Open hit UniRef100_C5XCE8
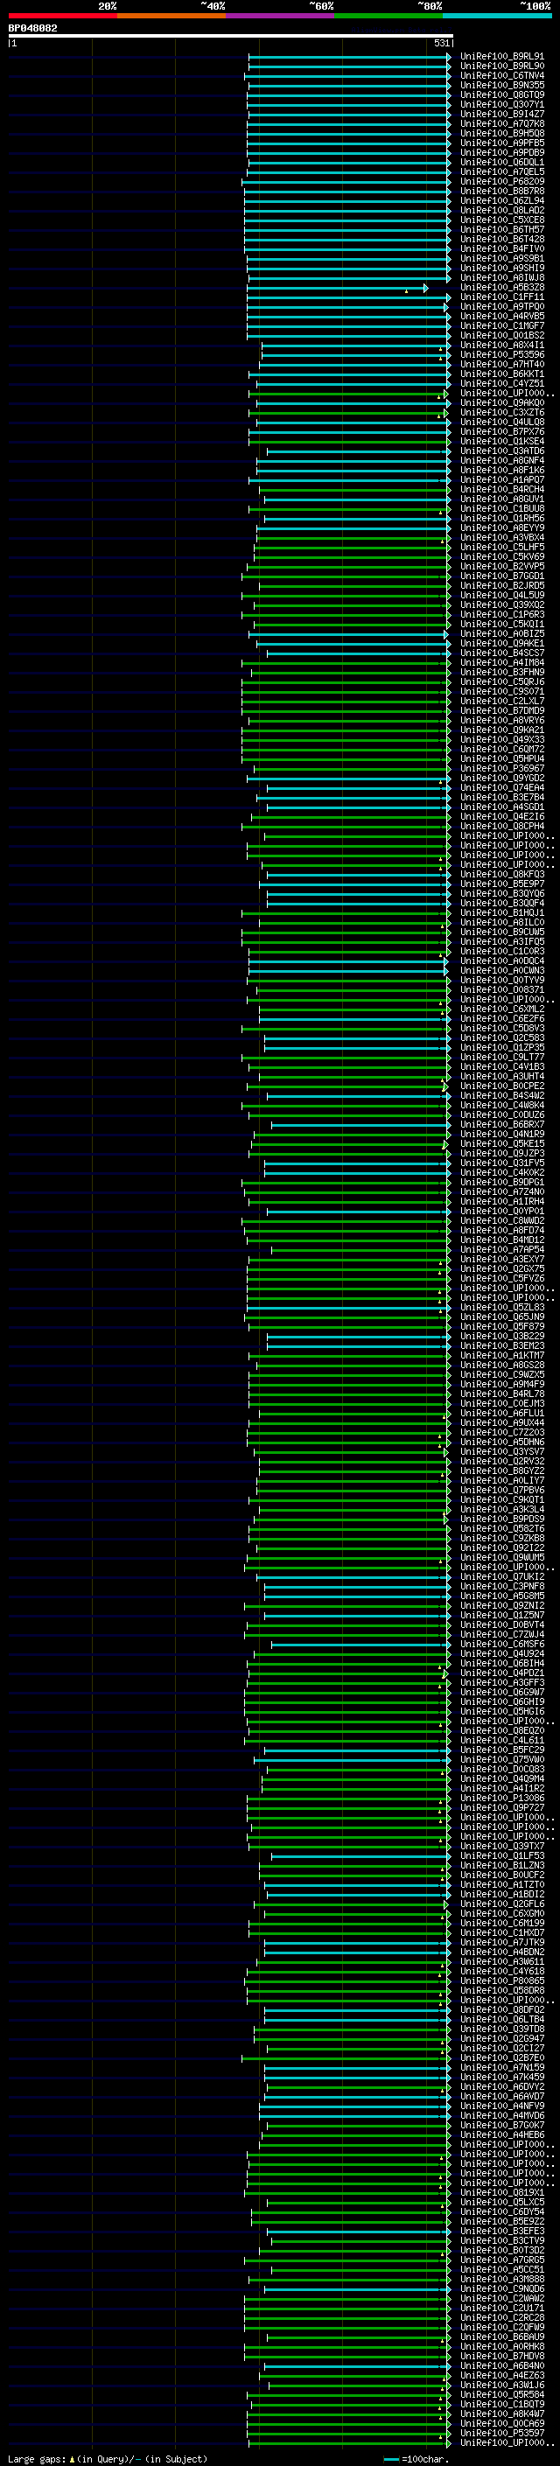This screenshot has width=560, height=2466. tap(502, 220)
